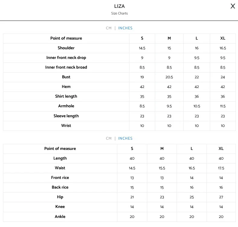Select the Inner front neck broad label

pos(66,67)
